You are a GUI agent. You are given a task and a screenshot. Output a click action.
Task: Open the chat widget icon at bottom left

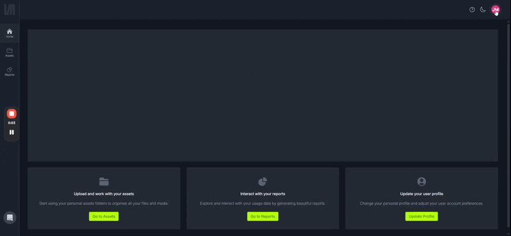pos(10,218)
